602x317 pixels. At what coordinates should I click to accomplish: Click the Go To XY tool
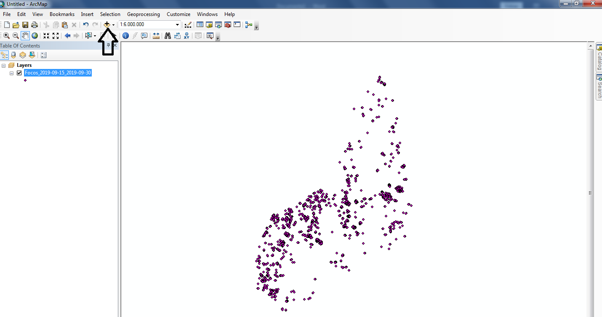186,36
